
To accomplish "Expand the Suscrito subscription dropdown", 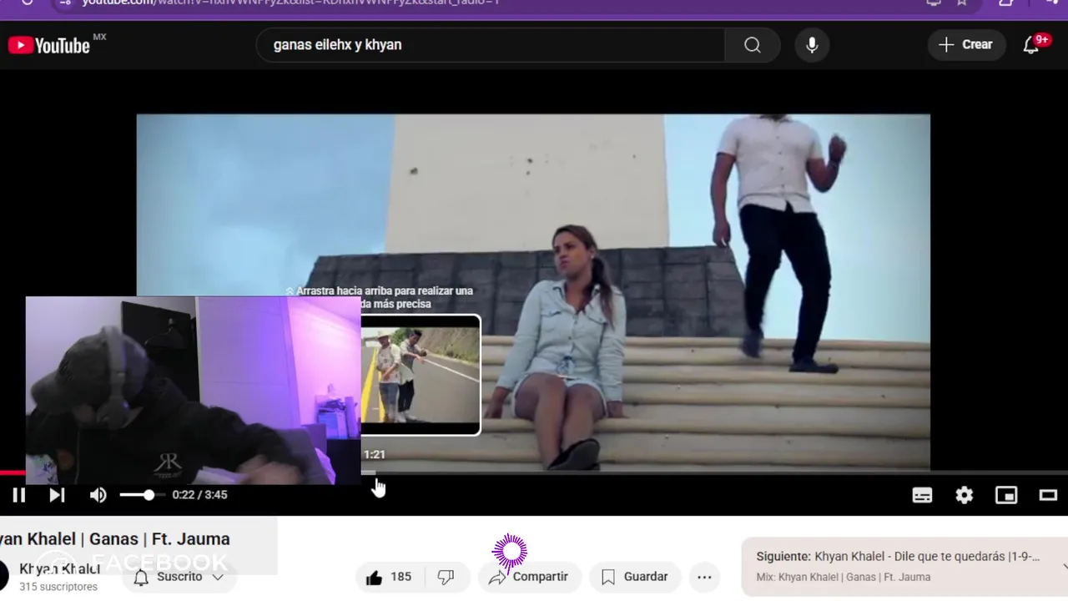I will pos(179,577).
